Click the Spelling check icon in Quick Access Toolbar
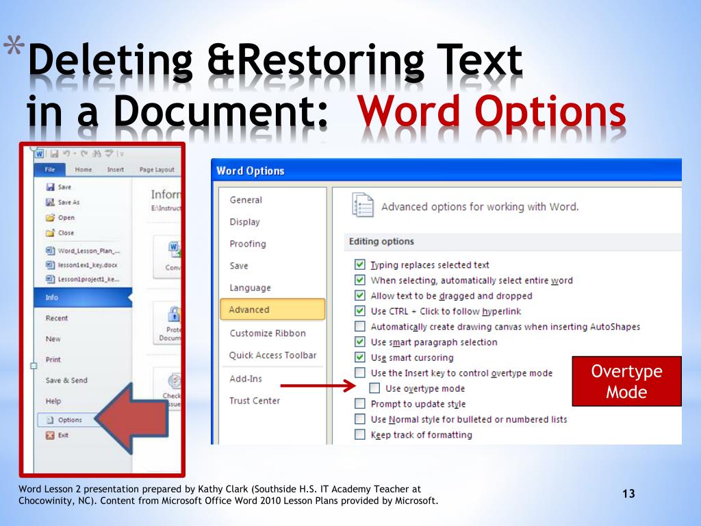 pyautogui.click(x=109, y=154)
